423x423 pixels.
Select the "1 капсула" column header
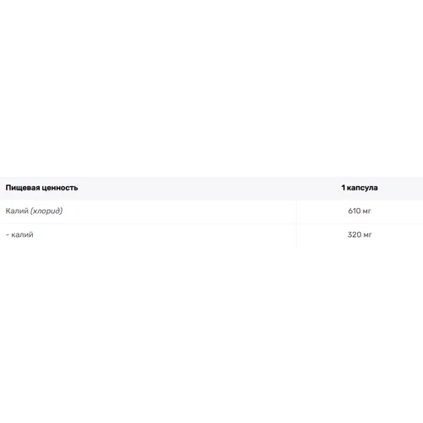[360, 188]
